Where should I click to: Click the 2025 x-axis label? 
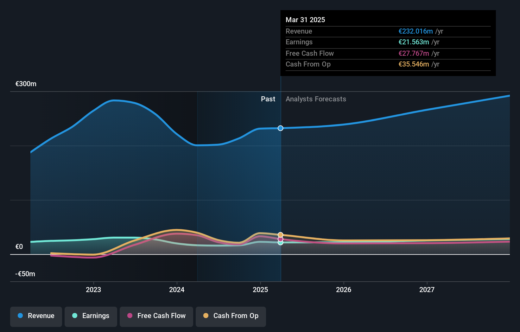[x=260, y=290]
